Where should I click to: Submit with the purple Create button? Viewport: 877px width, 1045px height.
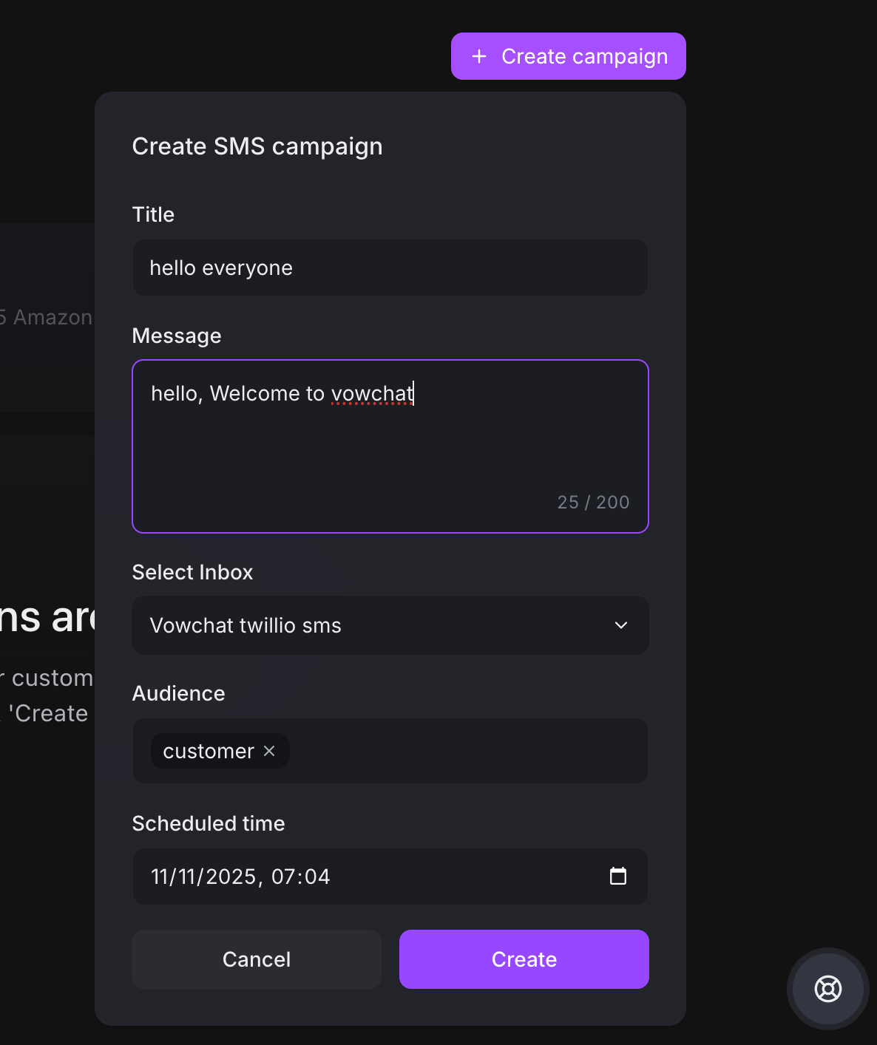click(524, 959)
